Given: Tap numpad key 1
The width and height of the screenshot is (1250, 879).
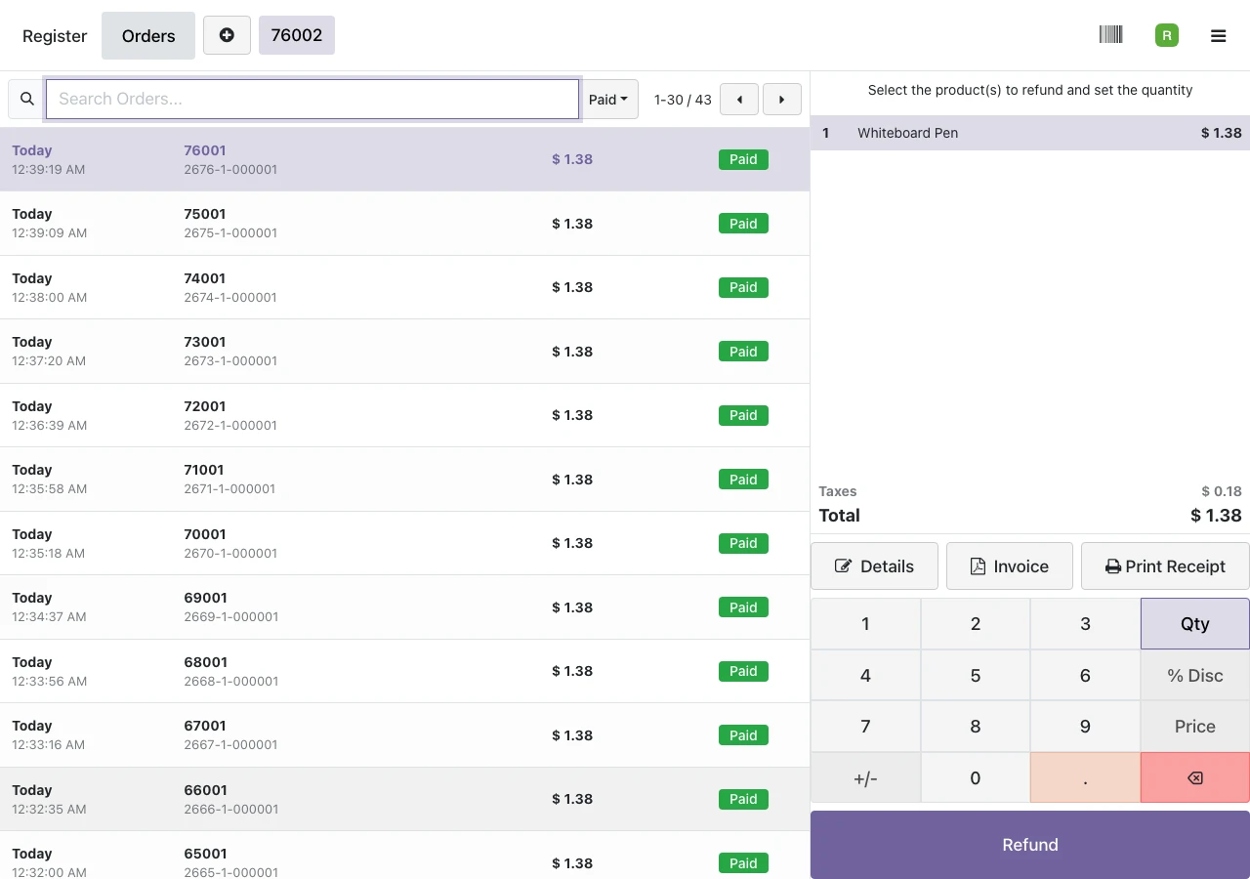Looking at the screenshot, I should click(865, 624).
